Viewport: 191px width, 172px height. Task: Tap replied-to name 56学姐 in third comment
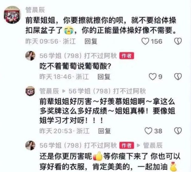coord(107,91)
